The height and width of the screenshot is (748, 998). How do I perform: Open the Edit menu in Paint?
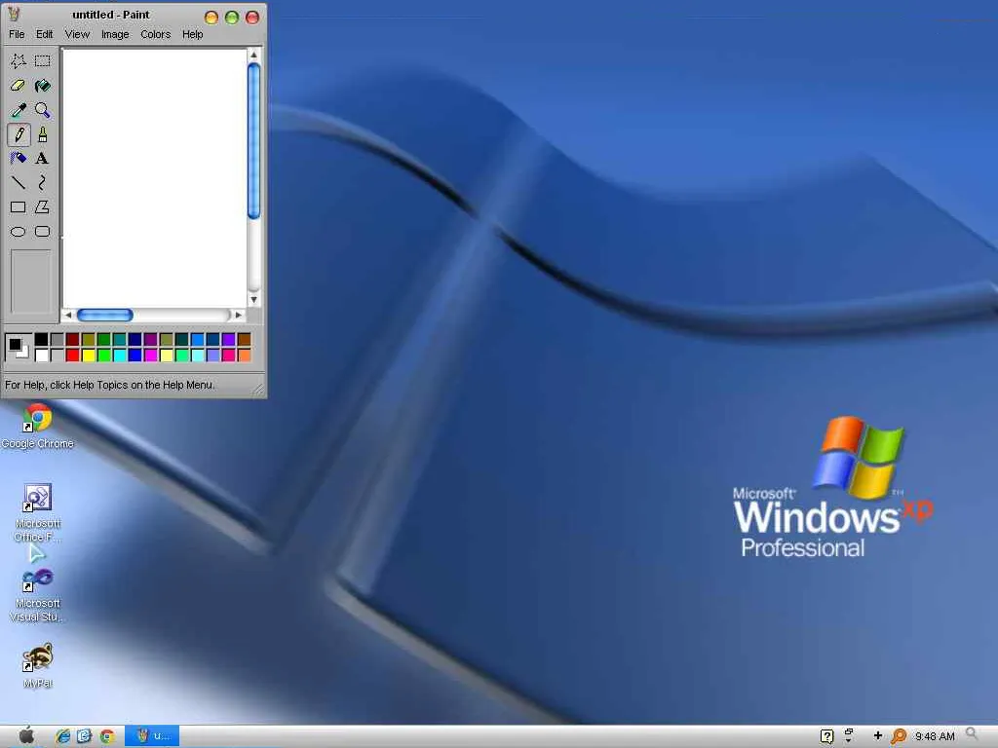coord(45,34)
